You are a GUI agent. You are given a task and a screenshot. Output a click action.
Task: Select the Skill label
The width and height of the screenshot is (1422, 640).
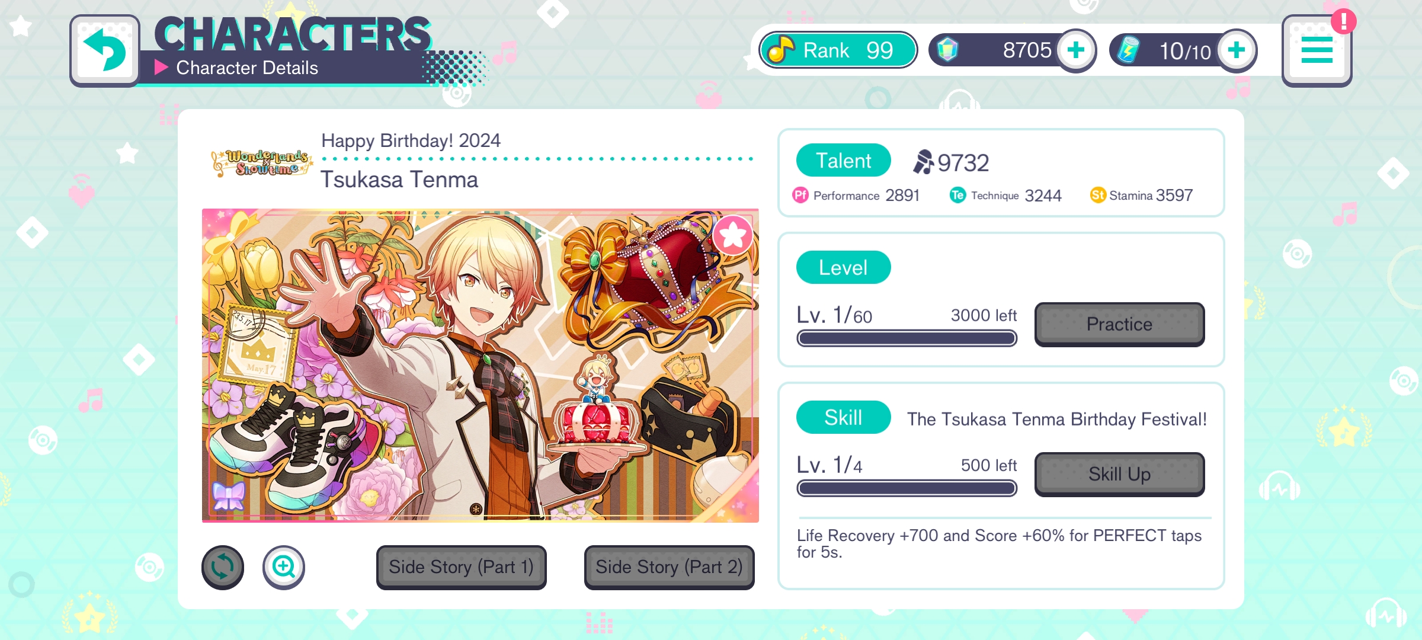tap(843, 417)
